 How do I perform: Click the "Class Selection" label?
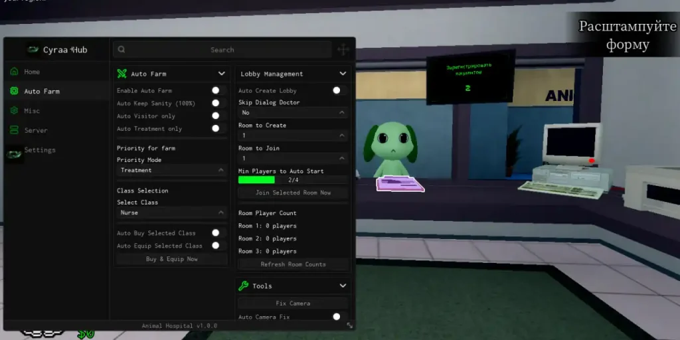pyautogui.click(x=143, y=191)
